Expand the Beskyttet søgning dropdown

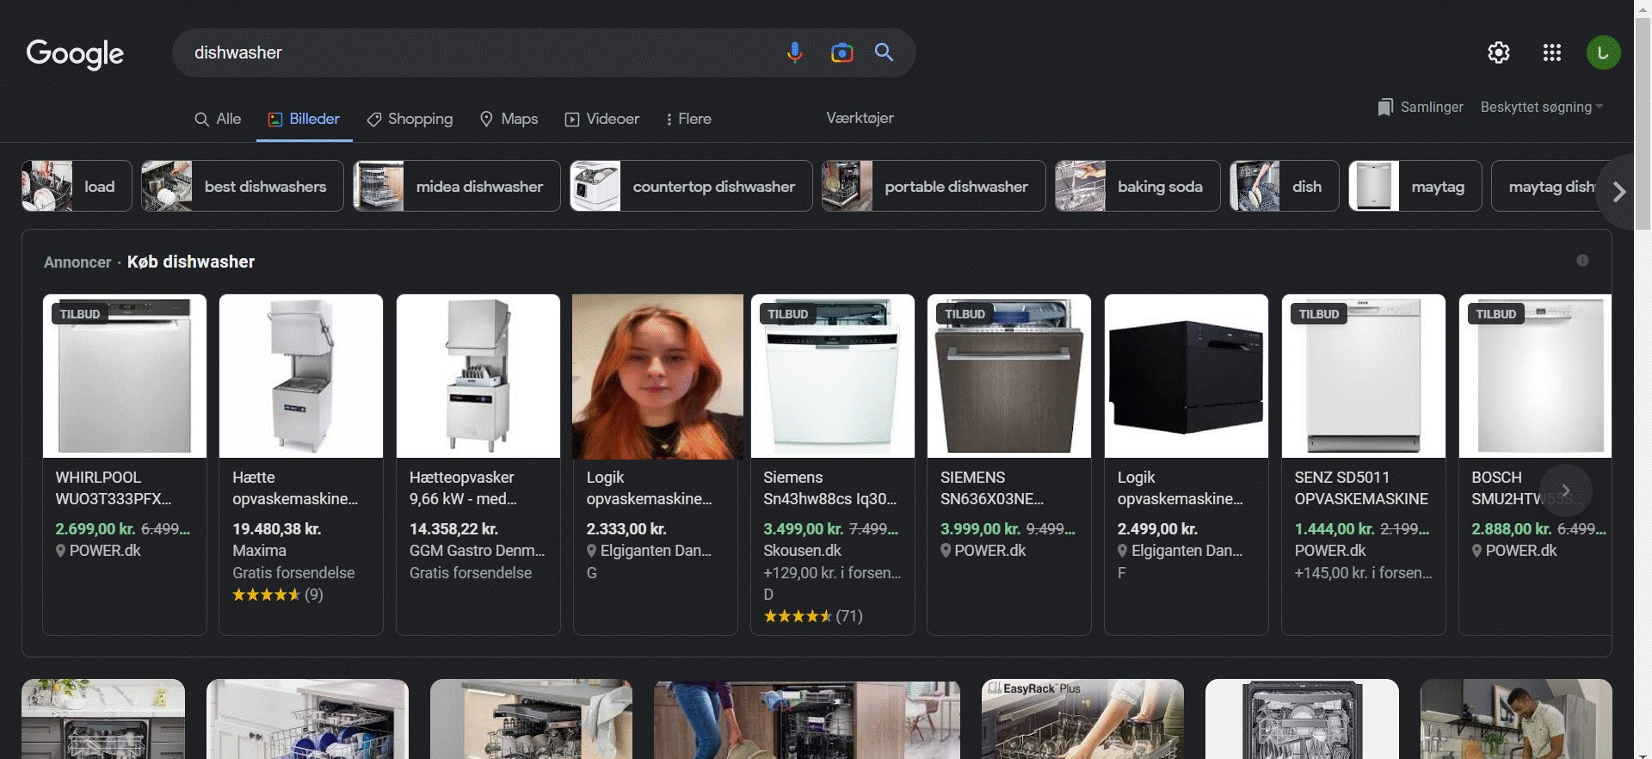[x=1541, y=107]
